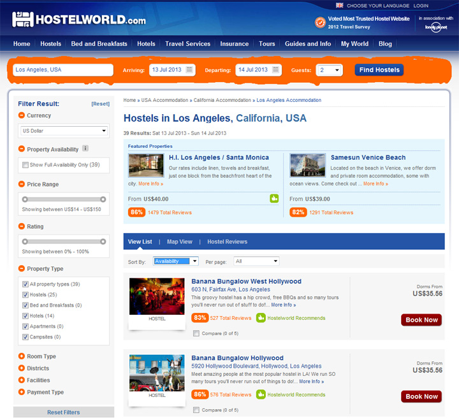459x418 pixels.
Task: Click Rating slider right handle
Action: pos(103,241)
